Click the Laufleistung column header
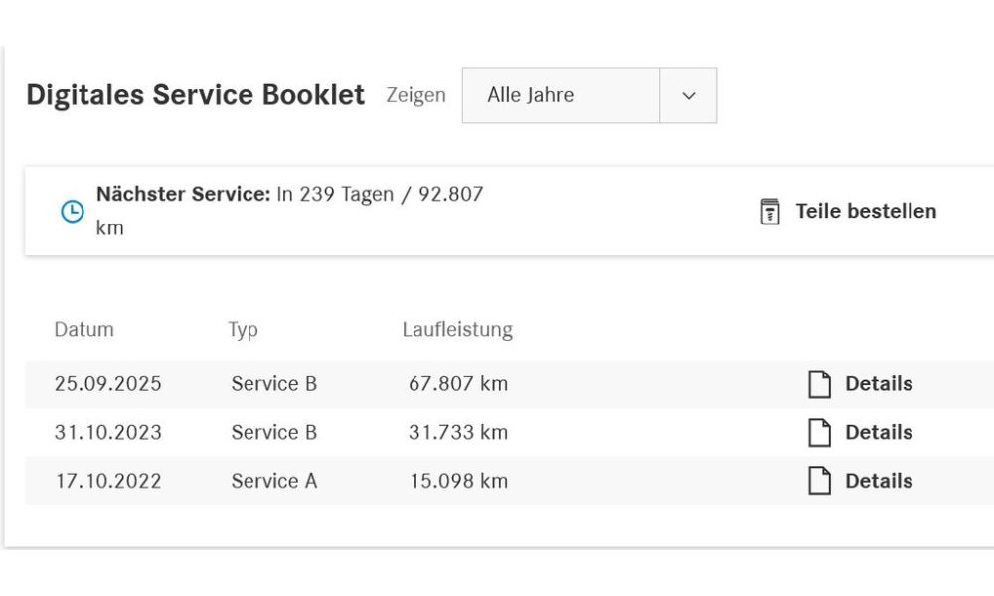 [x=457, y=330]
